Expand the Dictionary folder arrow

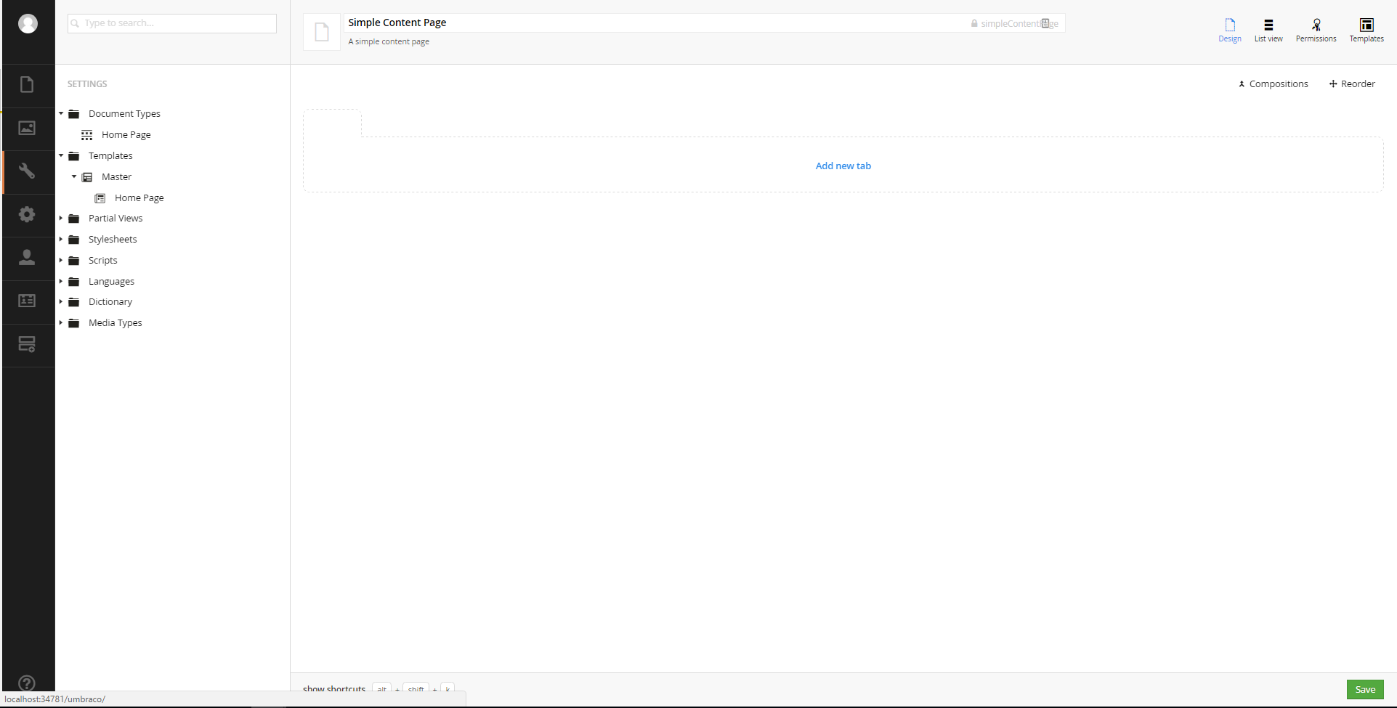(61, 302)
